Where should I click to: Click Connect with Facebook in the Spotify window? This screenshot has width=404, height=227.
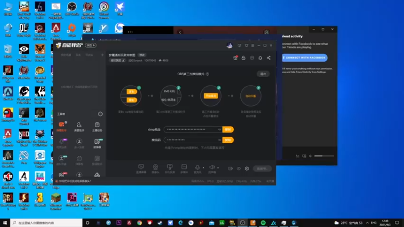point(305,58)
